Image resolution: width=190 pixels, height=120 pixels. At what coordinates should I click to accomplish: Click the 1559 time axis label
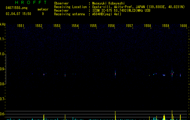pyautogui.click(x=166, y=26)
